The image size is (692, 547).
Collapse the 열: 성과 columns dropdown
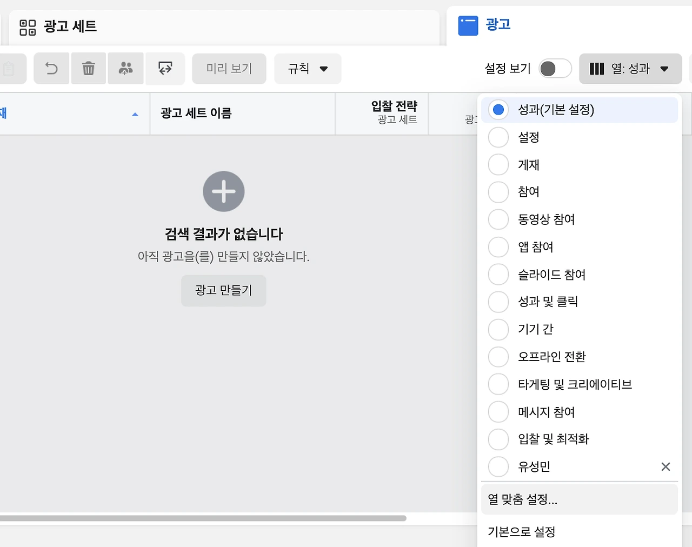[x=630, y=69]
